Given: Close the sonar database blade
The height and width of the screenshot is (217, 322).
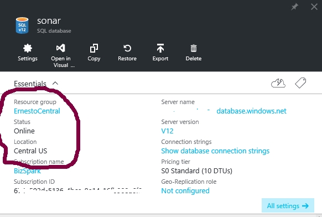Looking at the screenshot, I should tap(314, 7).
